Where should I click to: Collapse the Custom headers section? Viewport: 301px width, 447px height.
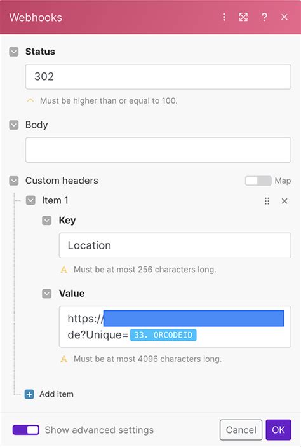[14, 181]
